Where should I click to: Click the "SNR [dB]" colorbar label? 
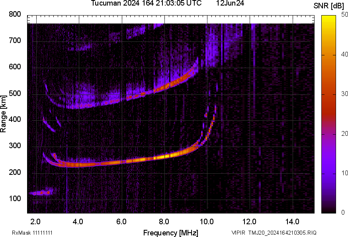[329, 6]
